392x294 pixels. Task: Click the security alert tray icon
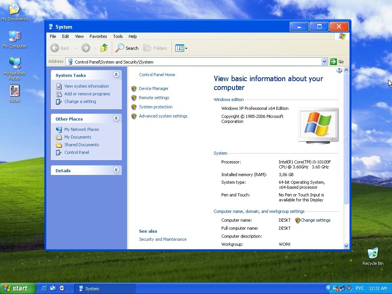335,289
